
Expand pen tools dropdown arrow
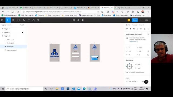pyautogui.click(x=26, y=20)
